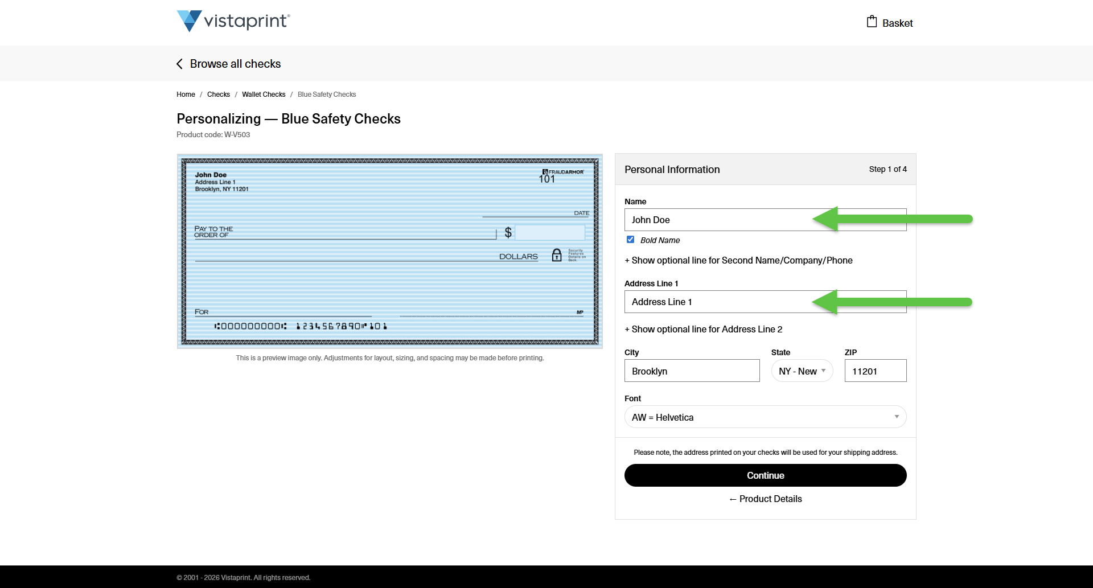Click the Vistaprint logo
1093x588 pixels.
click(233, 21)
